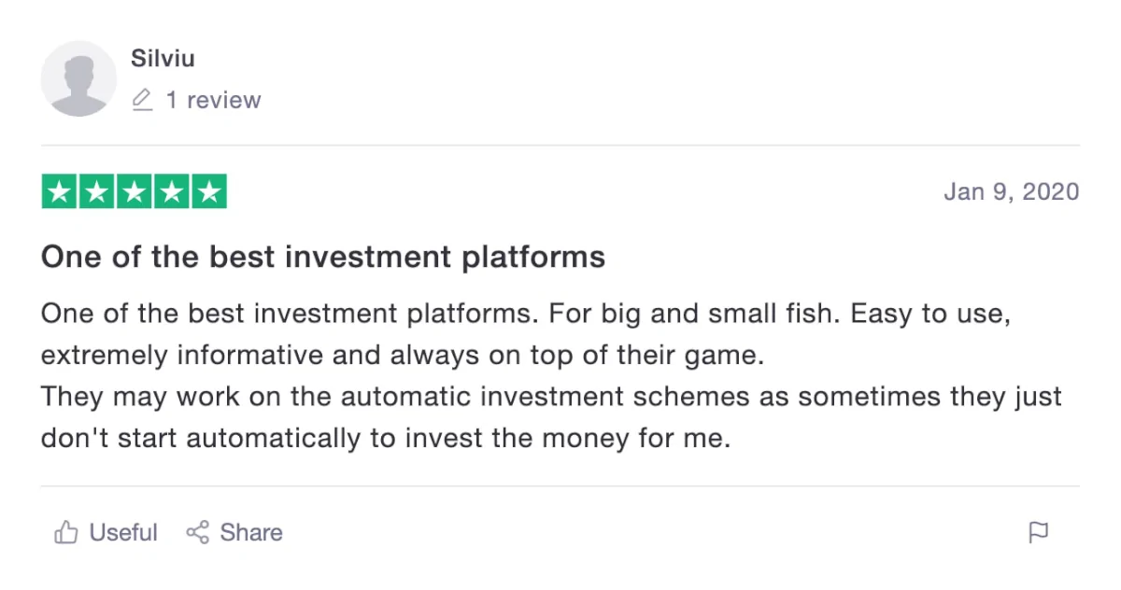The height and width of the screenshot is (590, 1121).
Task: Click the first green rating star
Action: pos(60,192)
